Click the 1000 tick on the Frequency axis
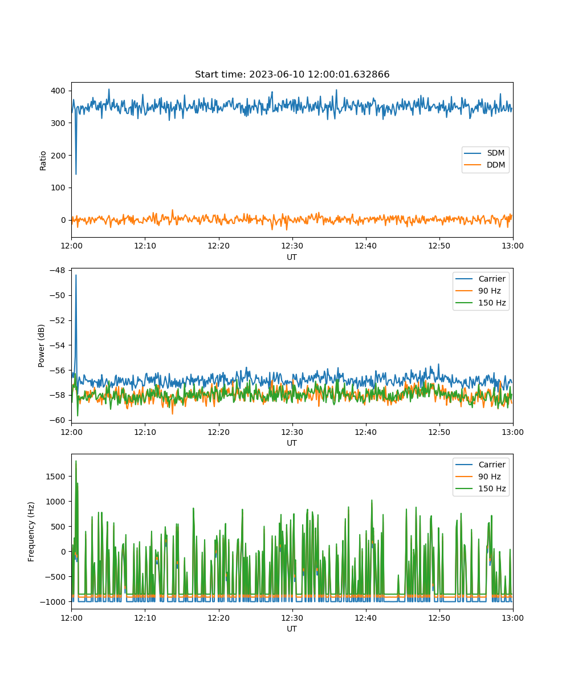This screenshot has height=684, width=570. tap(56, 501)
